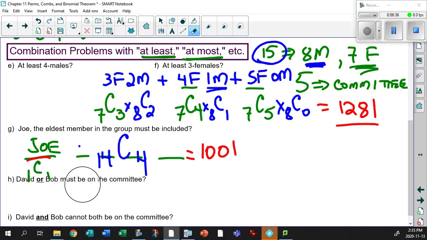
Task: Select the pens tool
Action: (161, 31)
